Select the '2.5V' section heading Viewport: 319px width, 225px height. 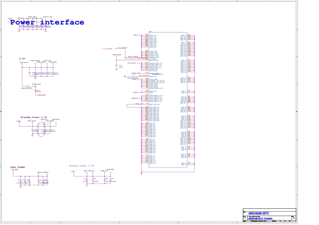[22, 58]
